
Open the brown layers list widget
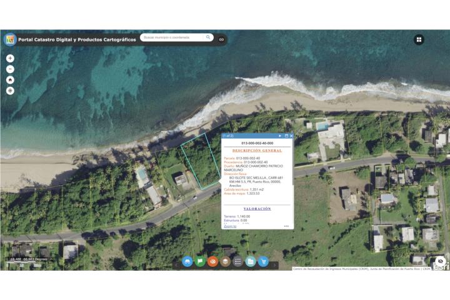[x=225, y=261]
